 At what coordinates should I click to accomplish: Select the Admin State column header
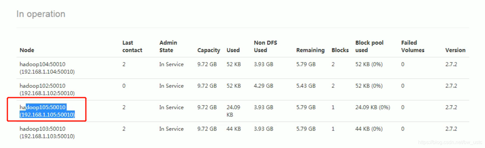(x=168, y=46)
